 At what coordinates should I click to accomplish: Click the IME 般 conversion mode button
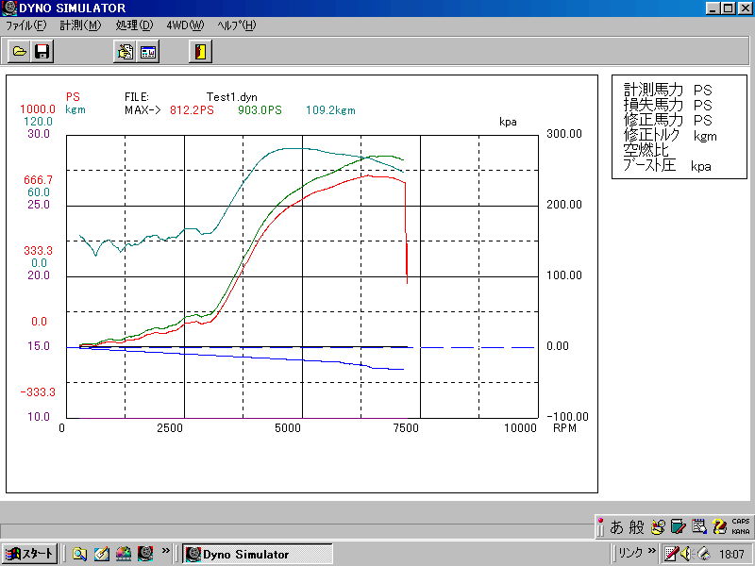point(636,527)
